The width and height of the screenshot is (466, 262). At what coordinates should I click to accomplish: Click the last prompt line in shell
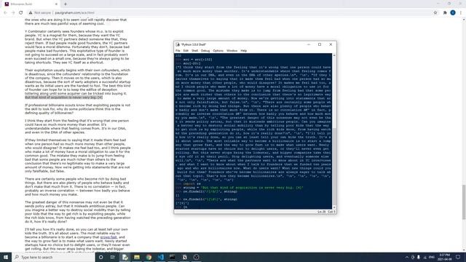tap(253, 207)
